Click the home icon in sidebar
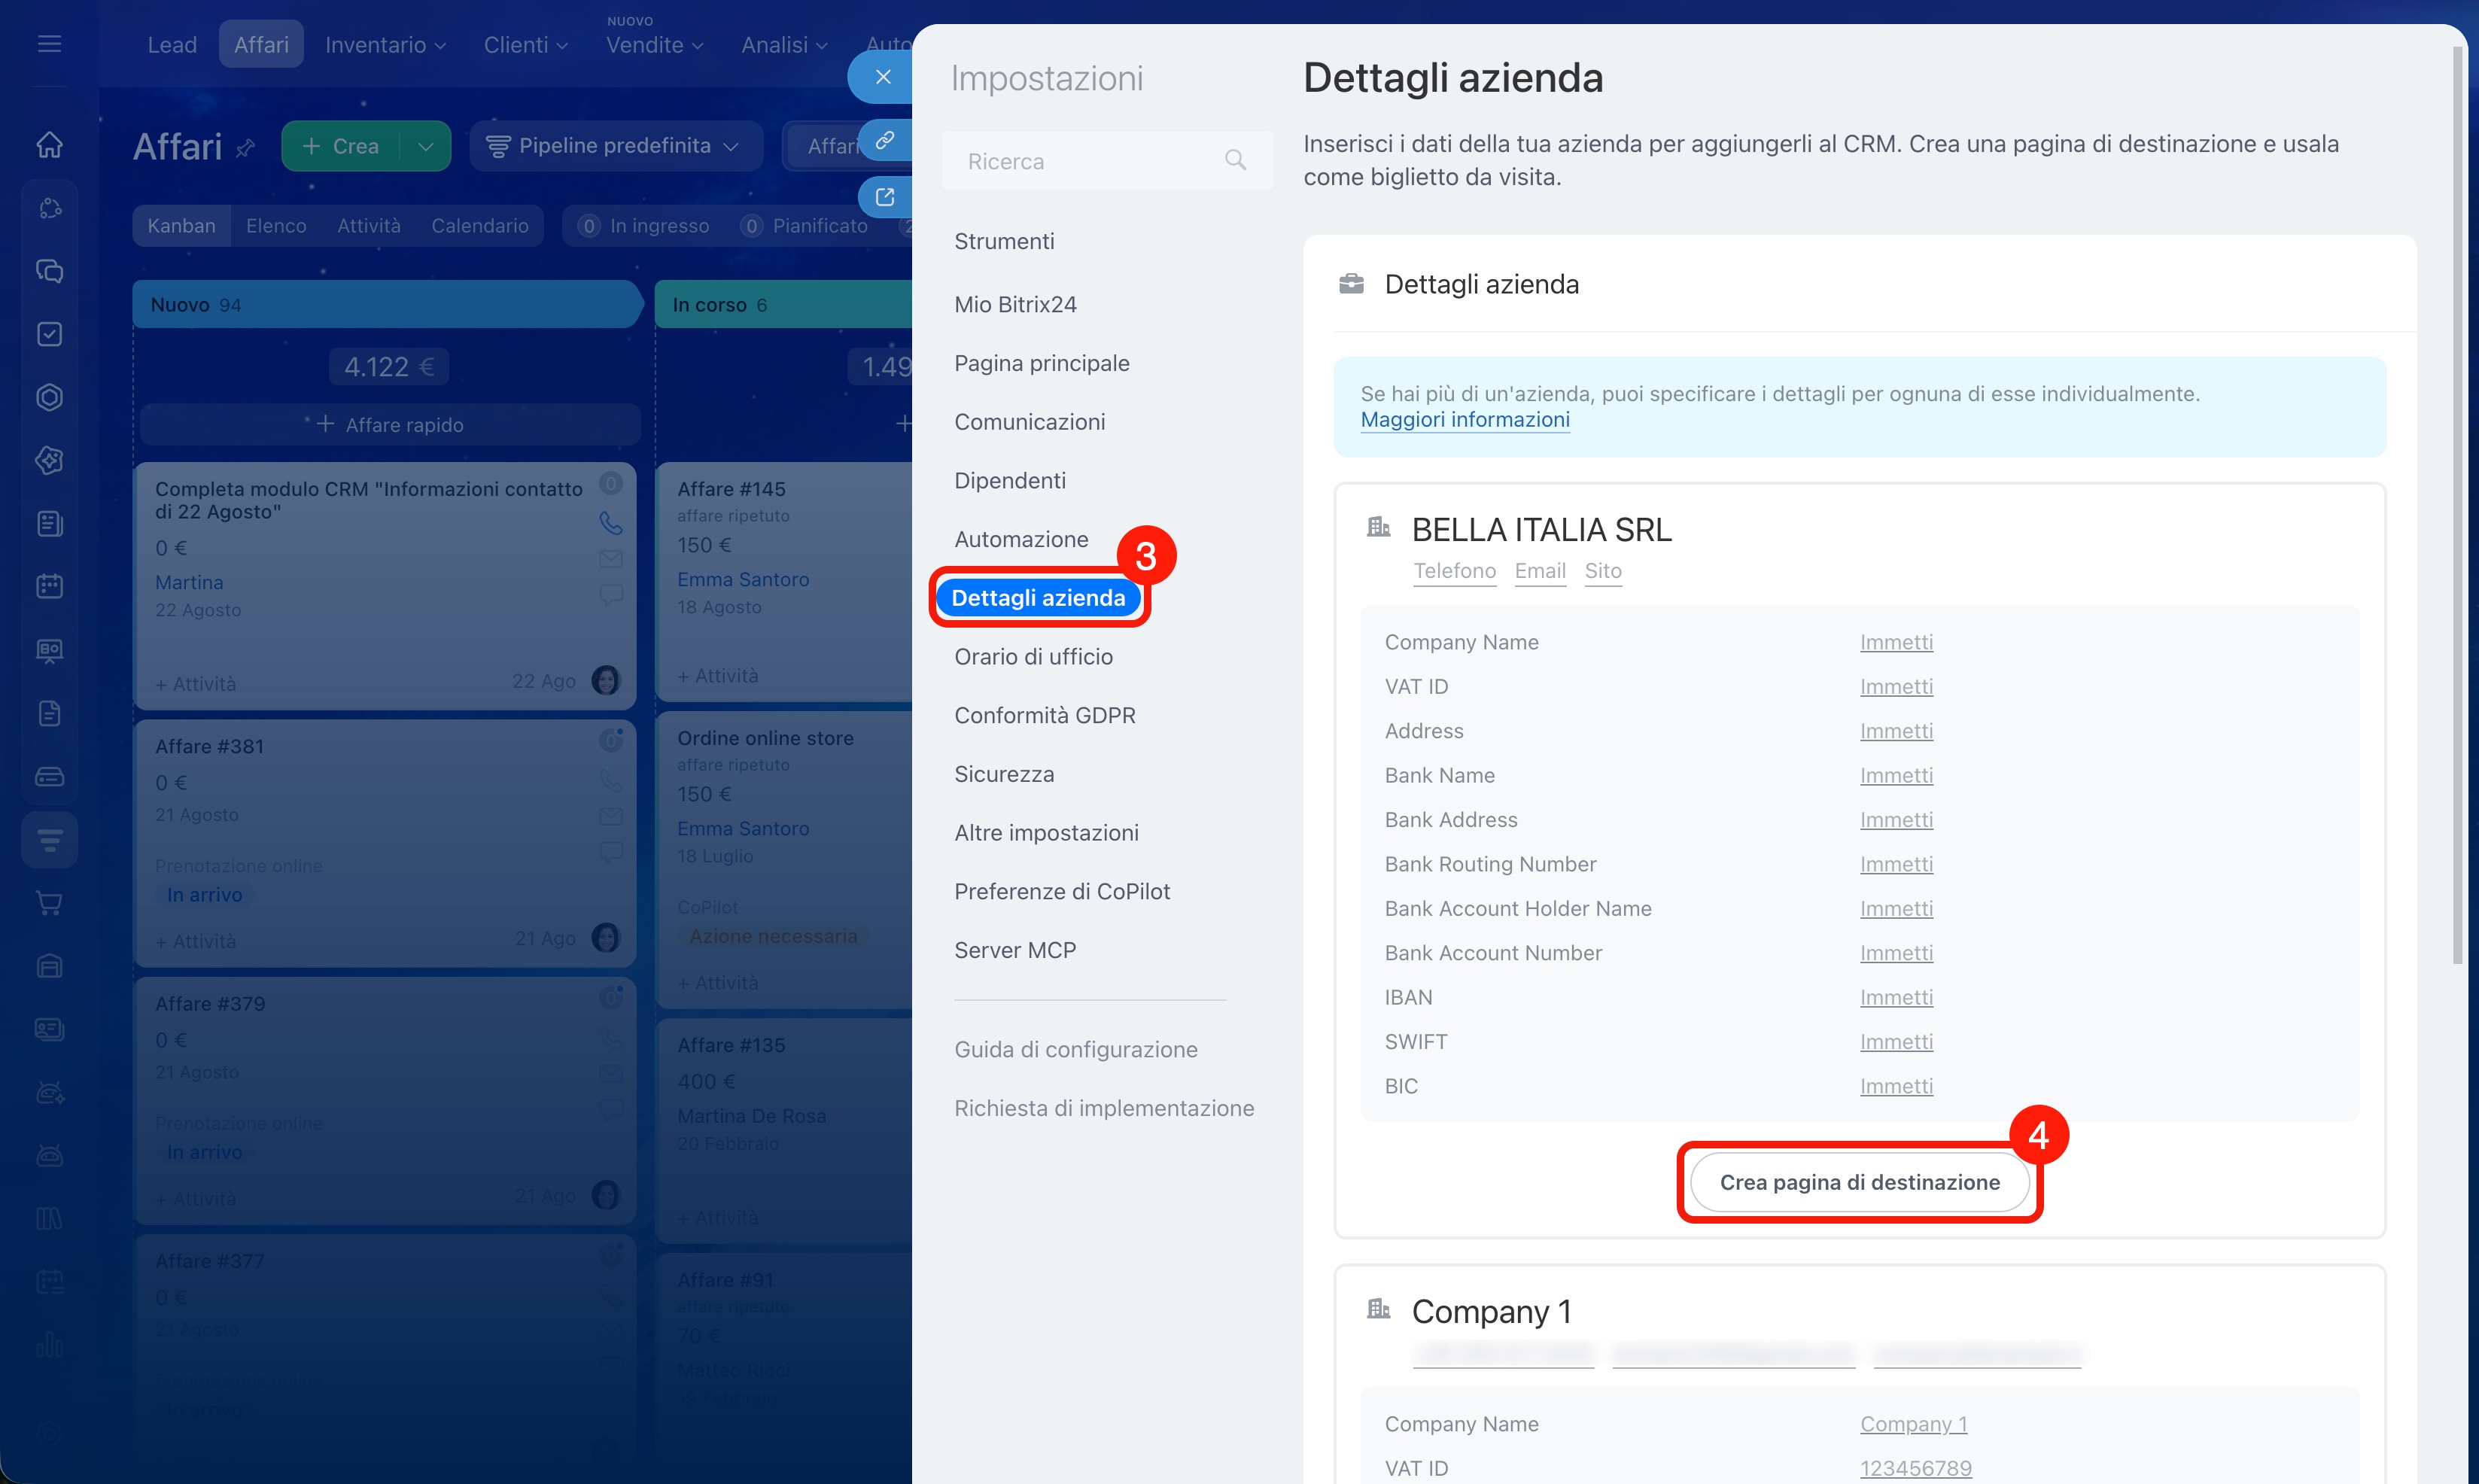Screen dimensions: 2479x1484 49,145
